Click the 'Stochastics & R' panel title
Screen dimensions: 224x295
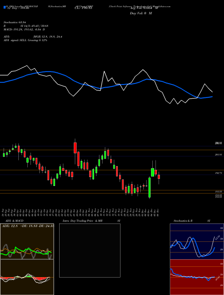coord(183,221)
